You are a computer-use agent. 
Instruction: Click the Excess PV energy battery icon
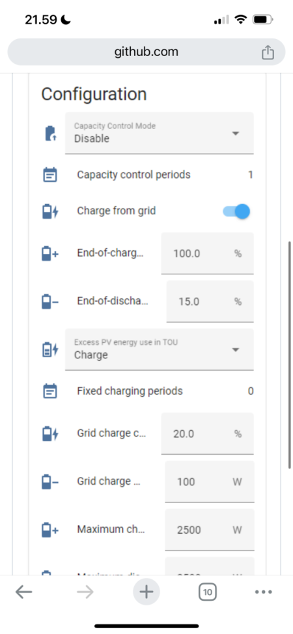50,350
